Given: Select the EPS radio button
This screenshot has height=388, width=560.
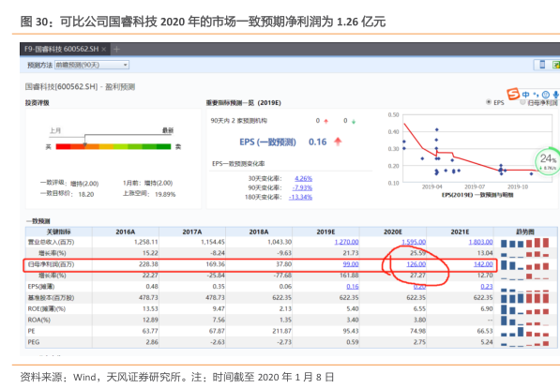Looking at the screenshot, I should tap(489, 102).
